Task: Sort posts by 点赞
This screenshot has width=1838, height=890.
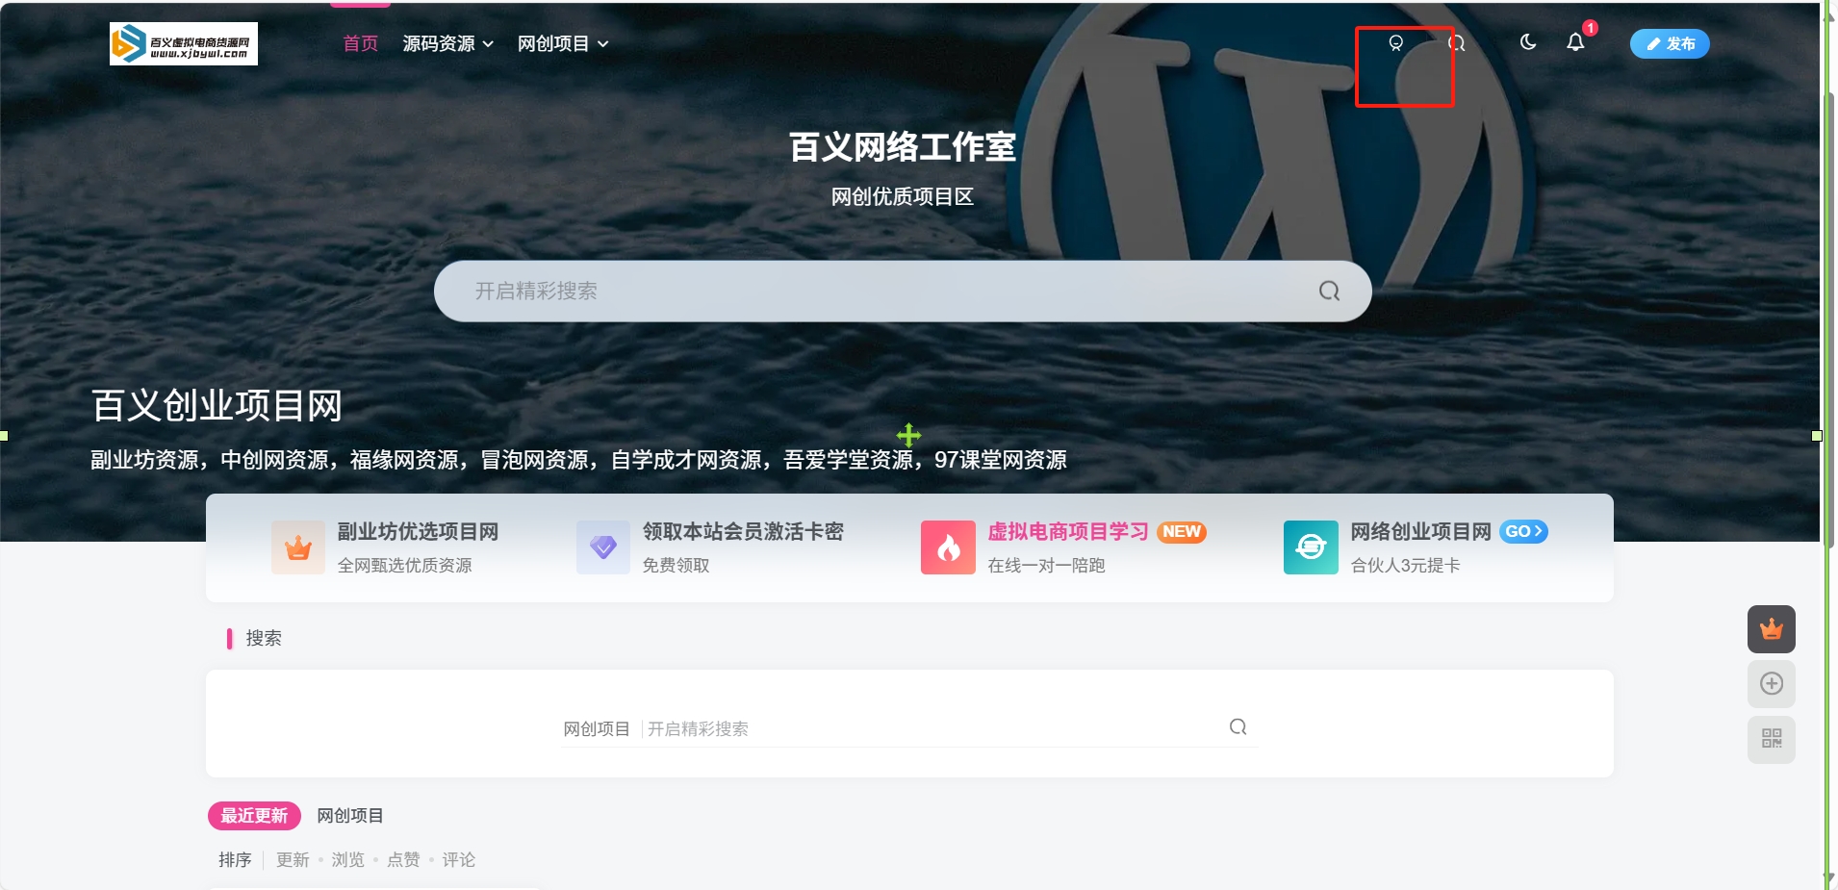Action: pyautogui.click(x=403, y=860)
